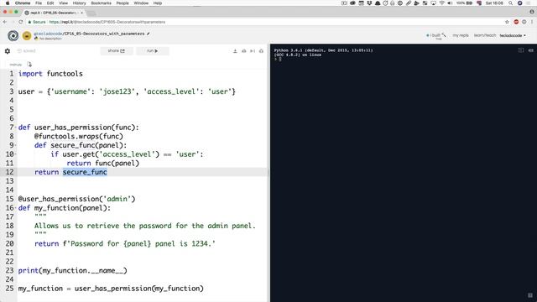
Task: Click the rightmost cloud icon in editor toolbar
Action: point(261,51)
